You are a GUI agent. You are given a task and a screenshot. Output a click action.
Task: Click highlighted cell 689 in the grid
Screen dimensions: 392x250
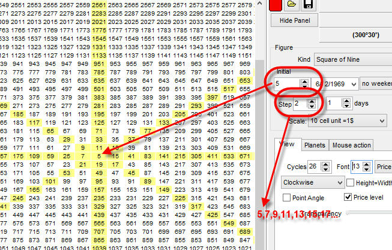(245, 232)
